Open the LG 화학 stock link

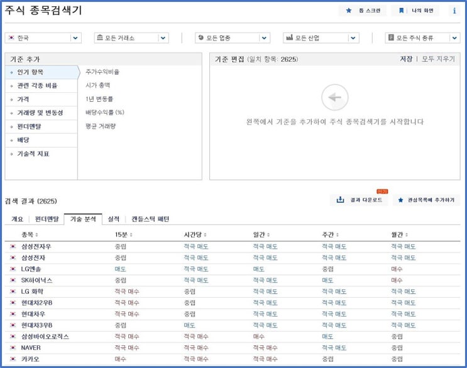(x=32, y=291)
